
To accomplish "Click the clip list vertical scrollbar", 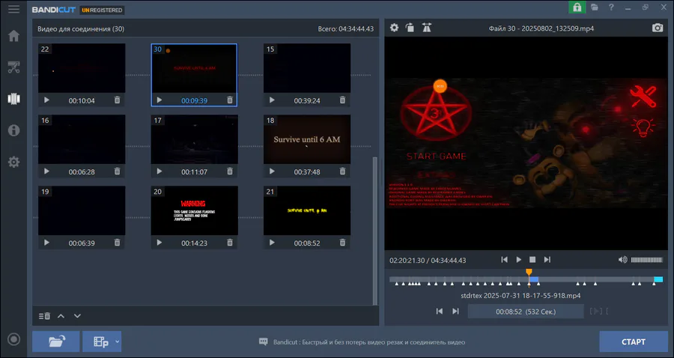I will [375, 230].
